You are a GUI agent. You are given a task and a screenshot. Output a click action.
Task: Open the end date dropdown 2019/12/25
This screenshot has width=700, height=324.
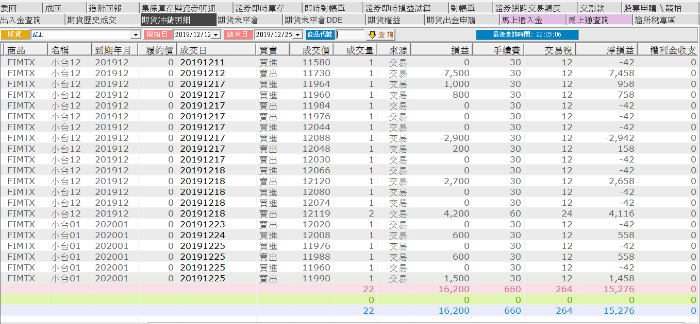(x=297, y=34)
